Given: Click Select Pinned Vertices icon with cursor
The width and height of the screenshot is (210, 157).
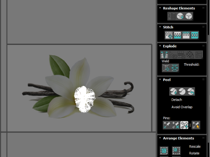Looking at the screenshot, I should point(196,125).
